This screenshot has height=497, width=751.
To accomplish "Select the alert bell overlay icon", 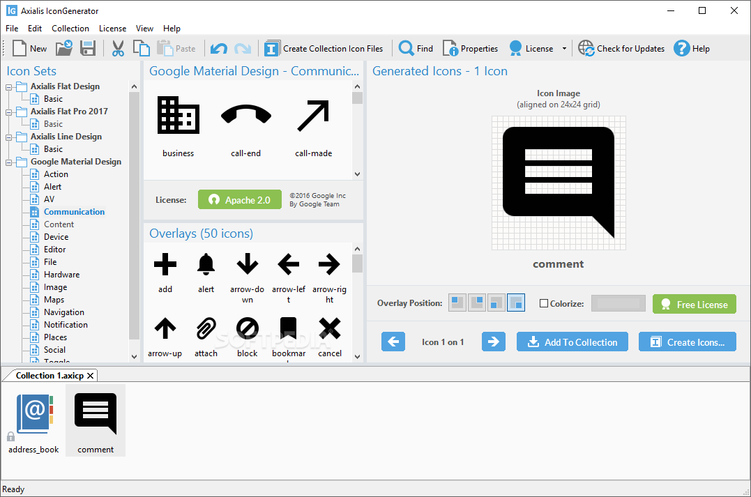I will [x=206, y=265].
